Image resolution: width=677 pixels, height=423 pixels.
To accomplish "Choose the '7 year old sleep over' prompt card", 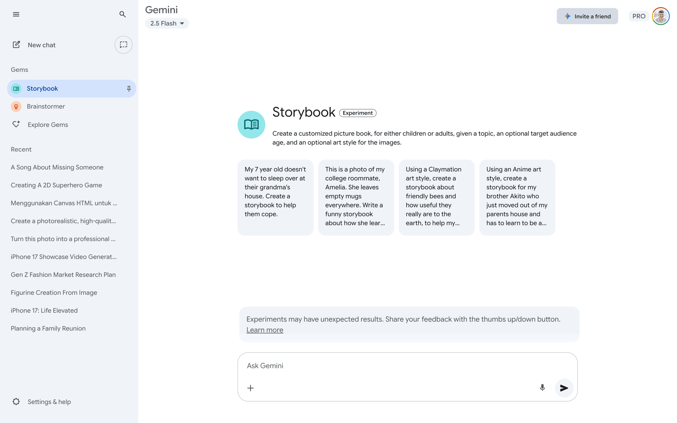I will click(x=275, y=197).
